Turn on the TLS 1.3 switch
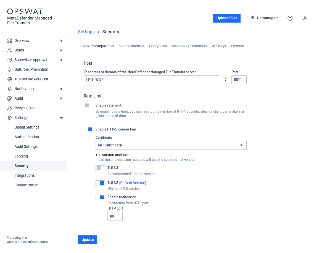This screenshot has width=319, height=253. point(100,168)
